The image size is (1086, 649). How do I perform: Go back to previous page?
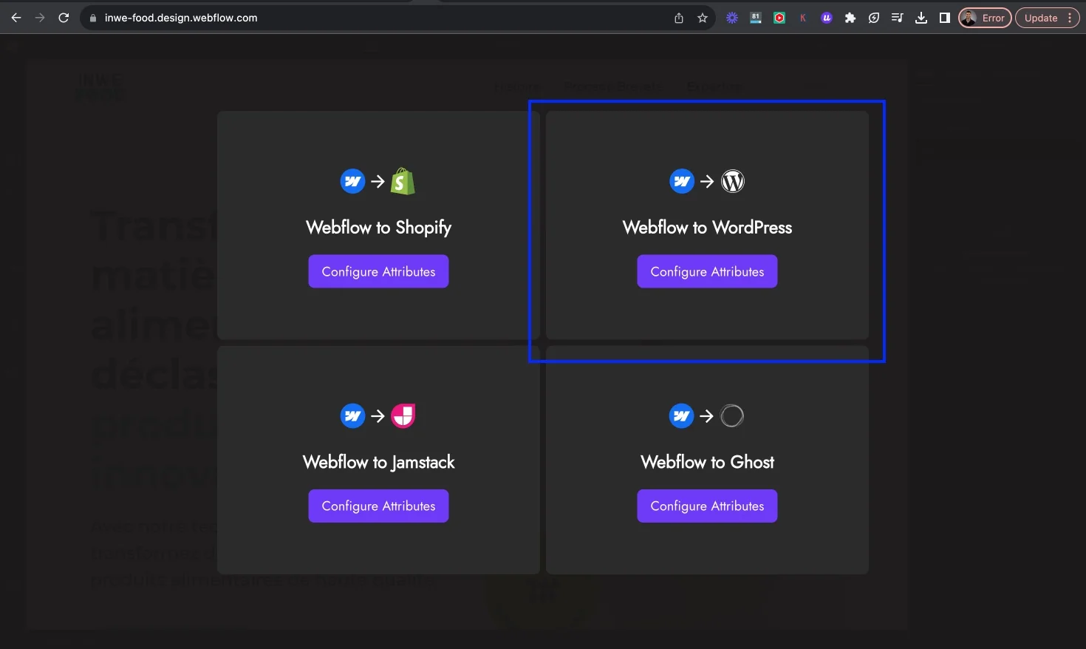click(x=16, y=18)
